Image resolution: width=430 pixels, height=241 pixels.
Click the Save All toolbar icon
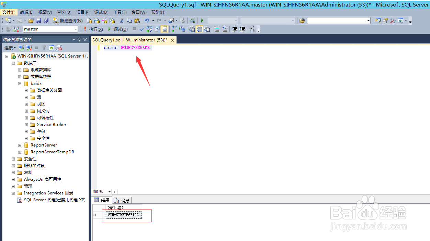tap(46, 21)
